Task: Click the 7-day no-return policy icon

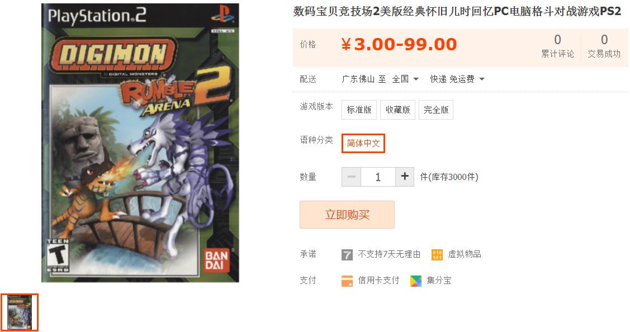Action: click(x=347, y=254)
